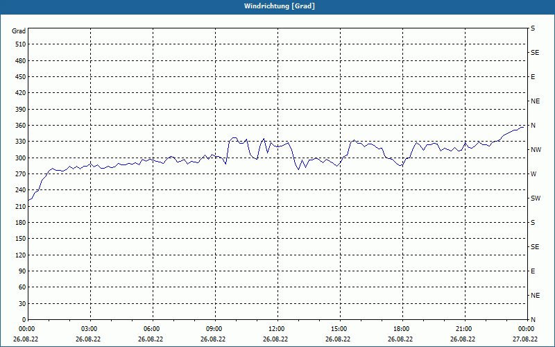Click the 03:00 time label
The height and width of the screenshot is (347, 555).
point(89,329)
